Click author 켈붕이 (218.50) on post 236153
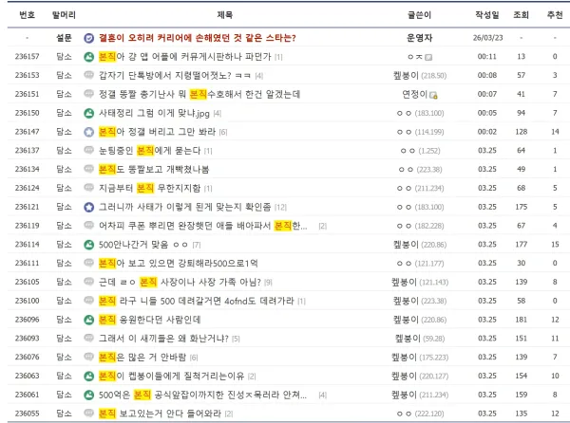 coord(420,76)
